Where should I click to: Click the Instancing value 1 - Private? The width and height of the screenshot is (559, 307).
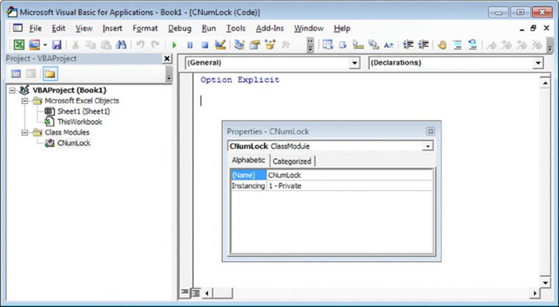[x=349, y=186]
